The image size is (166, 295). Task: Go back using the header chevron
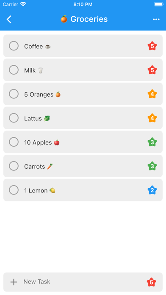tap(9, 19)
